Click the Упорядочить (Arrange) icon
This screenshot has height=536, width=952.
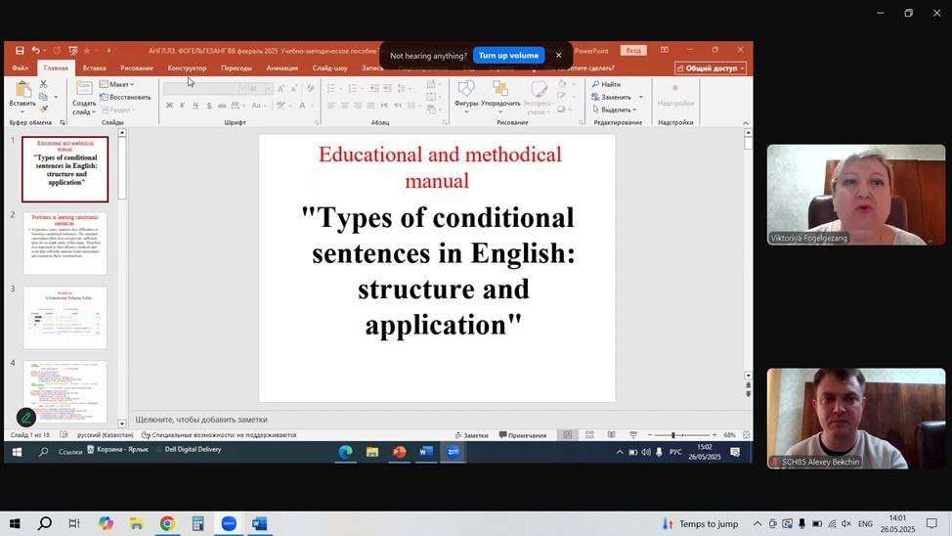coord(500,90)
